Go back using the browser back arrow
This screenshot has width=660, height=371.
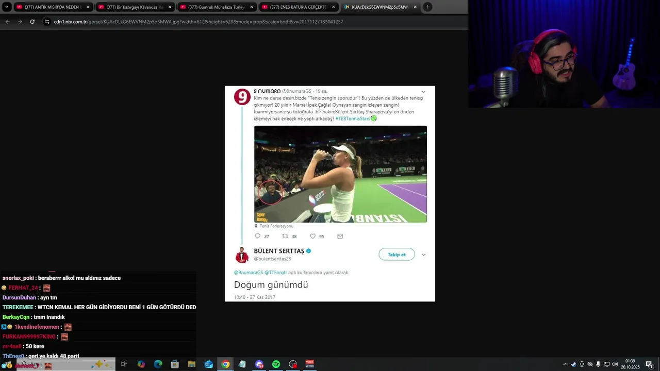click(x=7, y=22)
